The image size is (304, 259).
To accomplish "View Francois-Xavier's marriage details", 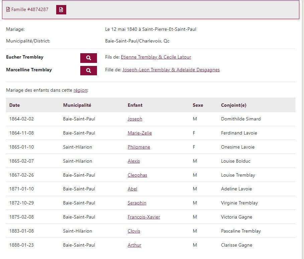I will pos(144,217).
